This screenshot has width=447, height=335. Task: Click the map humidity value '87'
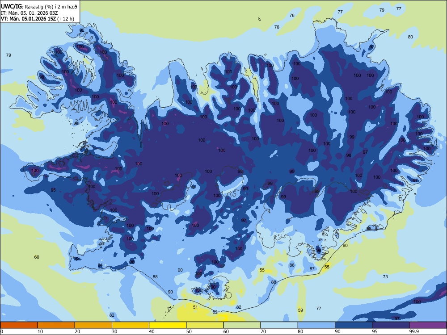(x=312, y=268)
